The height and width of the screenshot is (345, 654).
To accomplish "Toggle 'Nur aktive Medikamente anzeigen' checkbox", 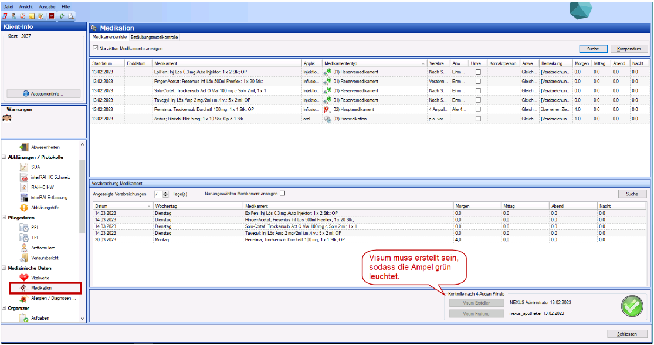I will (96, 48).
